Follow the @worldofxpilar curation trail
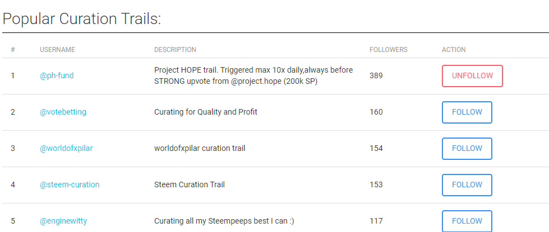This screenshot has width=549, height=232. pyautogui.click(x=467, y=149)
